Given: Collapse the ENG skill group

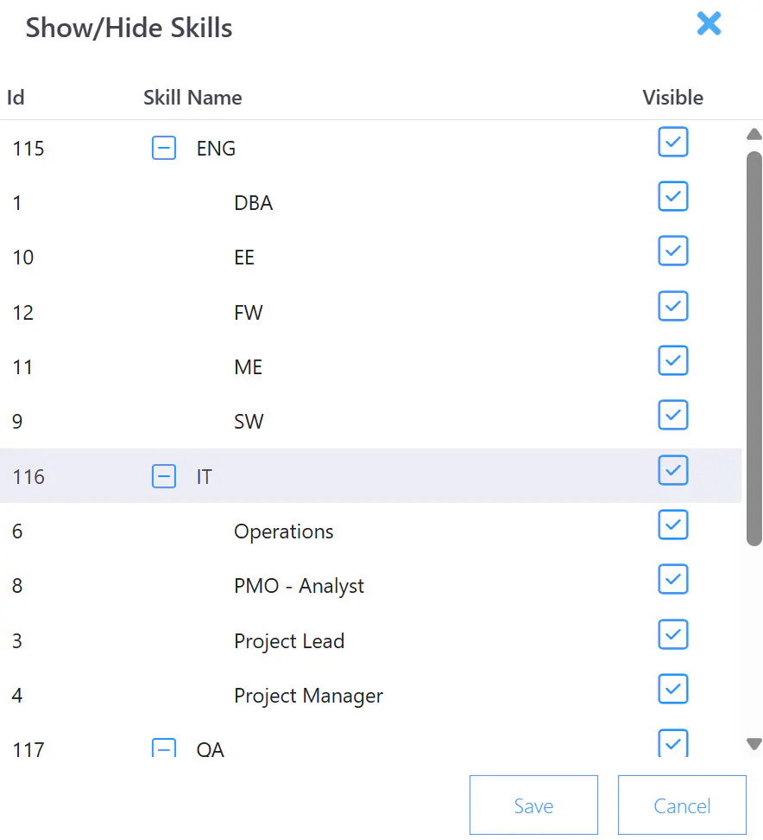Looking at the screenshot, I should [x=164, y=148].
